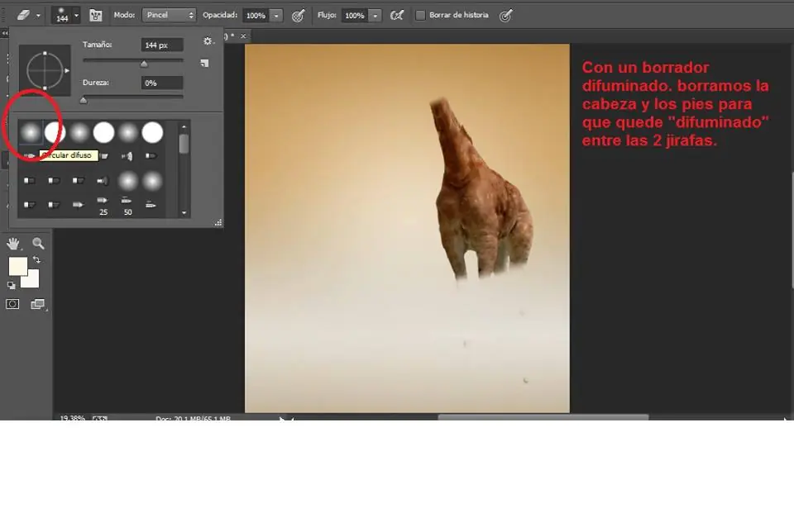Image resolution: width=794 pixels, height=513 pixels.
Task: Open the status bar info arrow menu
Action: [282, 418]
